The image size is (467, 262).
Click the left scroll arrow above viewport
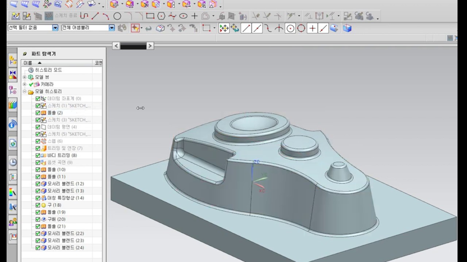click(116, 46)
